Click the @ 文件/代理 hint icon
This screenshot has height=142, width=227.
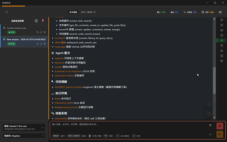(x=90, y=136)
